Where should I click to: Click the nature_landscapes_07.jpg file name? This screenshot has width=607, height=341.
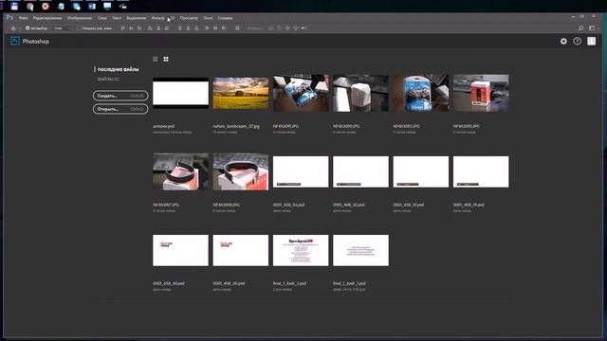(236, 126)
